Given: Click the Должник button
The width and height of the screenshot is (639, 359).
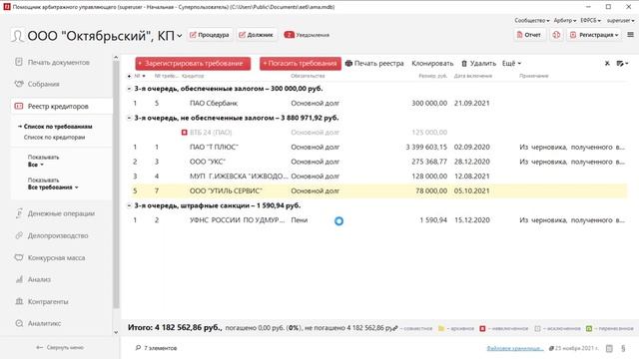Looking at the screenshot, I should click(256, 35).
